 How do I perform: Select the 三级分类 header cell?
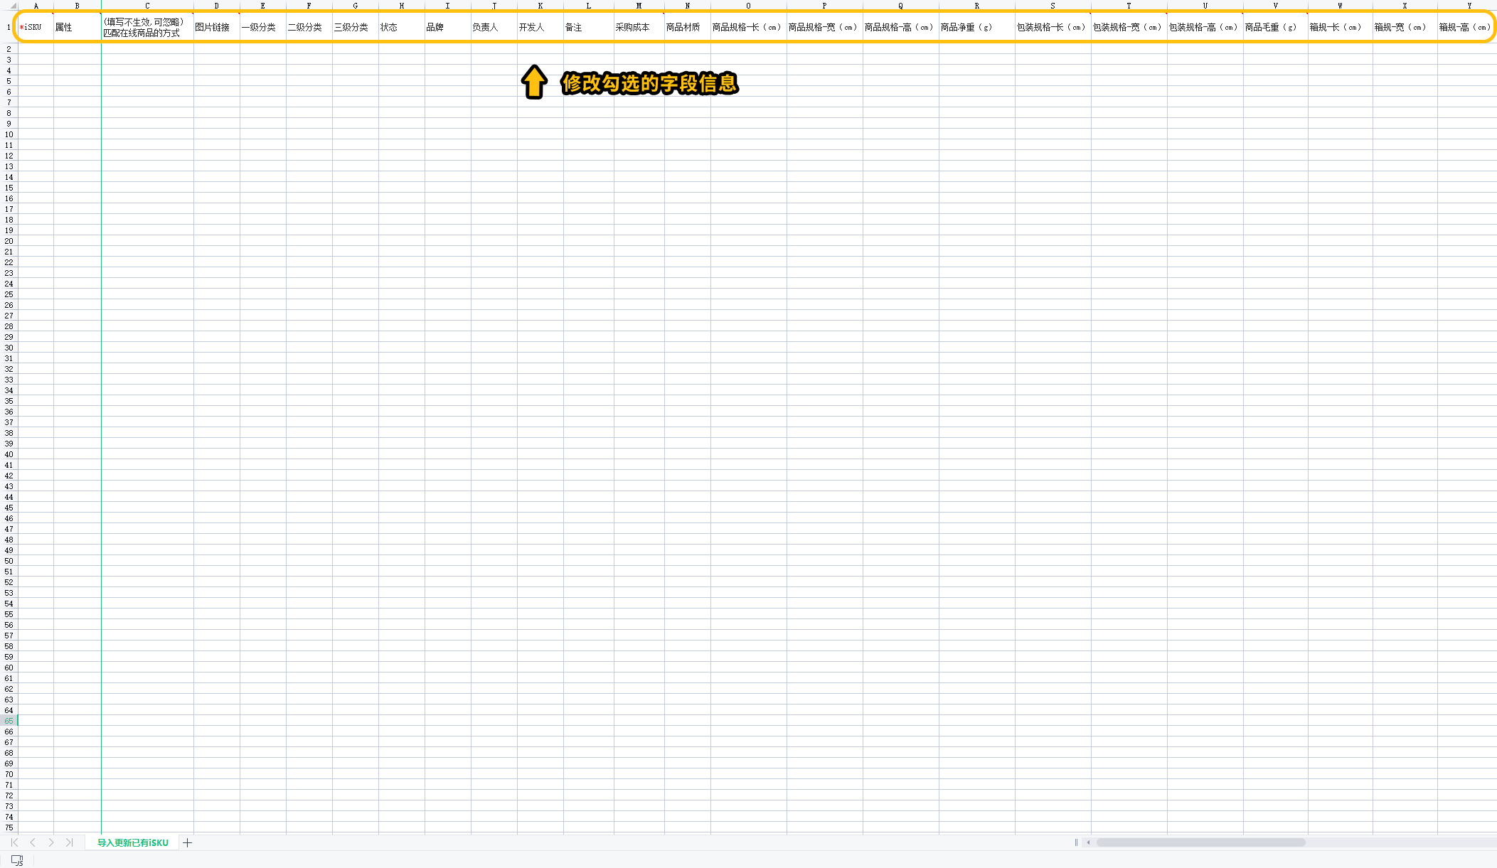click(x=356, y=27)
